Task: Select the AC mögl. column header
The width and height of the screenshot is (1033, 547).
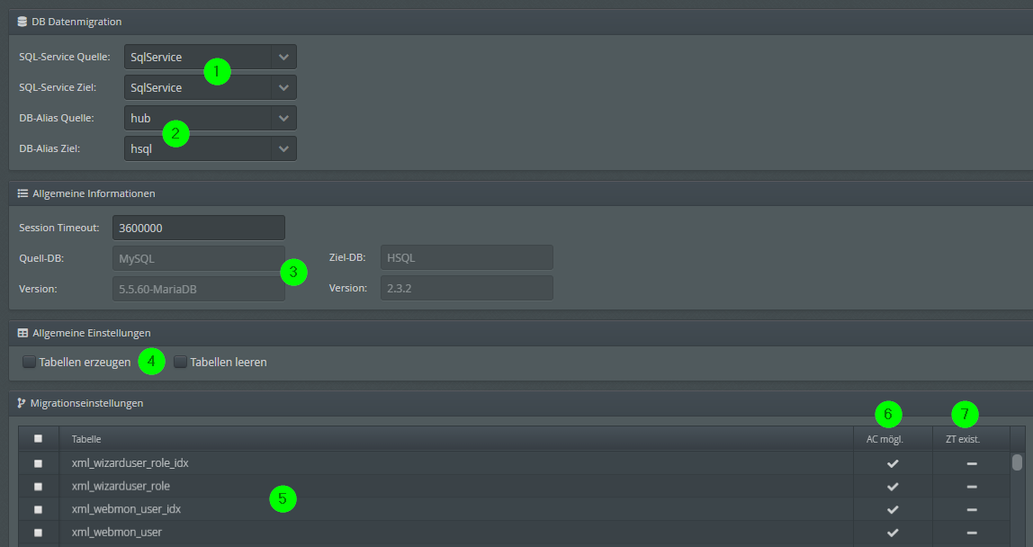Action: click(x=885, y=438)
